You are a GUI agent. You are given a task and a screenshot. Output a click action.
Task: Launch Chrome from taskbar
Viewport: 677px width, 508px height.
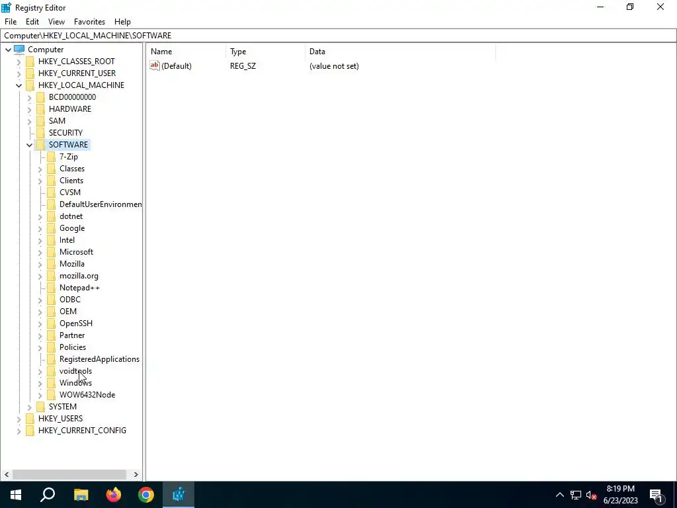(146, 495)
